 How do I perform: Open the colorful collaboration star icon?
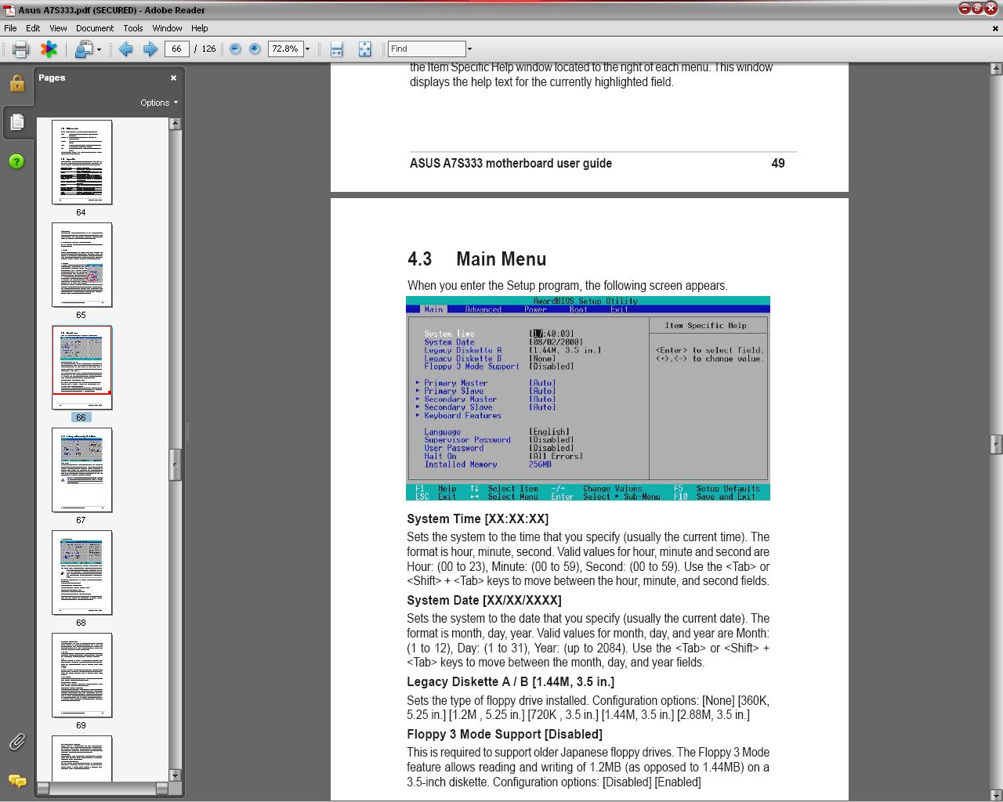[49, 49]
